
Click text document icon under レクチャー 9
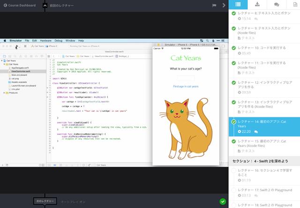(239, 38)
